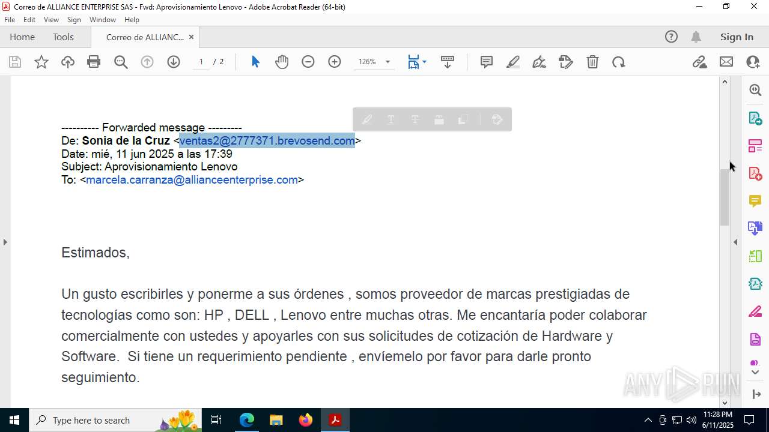Image resolution: width=769 pixels, height=432 pixels.
Task: Switch to the Tools tab
Action: pos(63,37)
